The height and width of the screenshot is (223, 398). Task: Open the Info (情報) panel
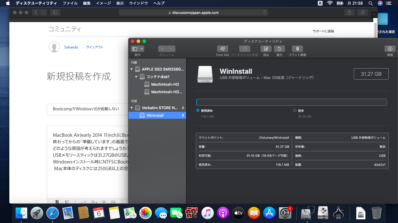tap(390, 49)
